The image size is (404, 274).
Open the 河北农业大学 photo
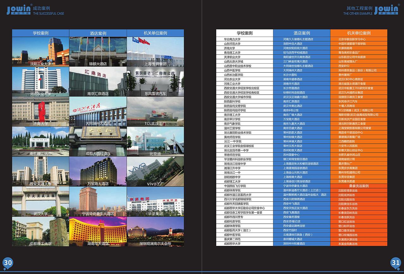(40, 82)
